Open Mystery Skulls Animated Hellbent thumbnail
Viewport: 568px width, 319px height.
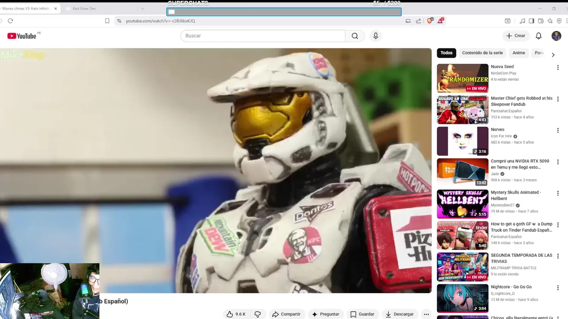[x=462, y=204]
